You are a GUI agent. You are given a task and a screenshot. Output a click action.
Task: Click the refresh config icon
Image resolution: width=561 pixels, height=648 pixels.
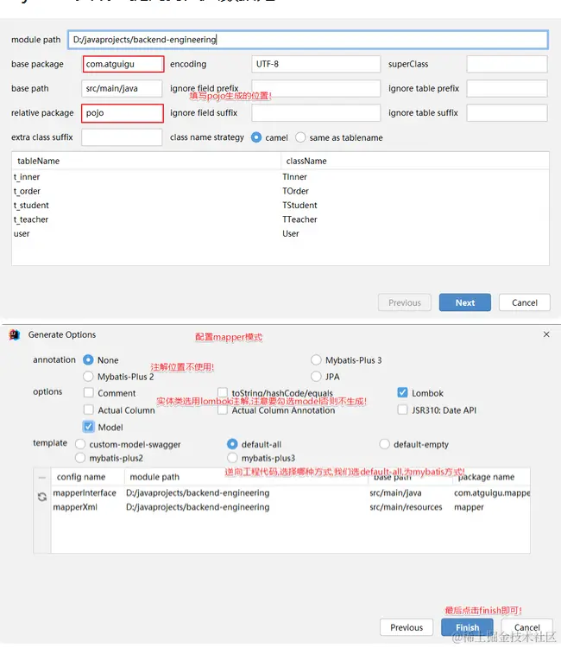(42, 497)
